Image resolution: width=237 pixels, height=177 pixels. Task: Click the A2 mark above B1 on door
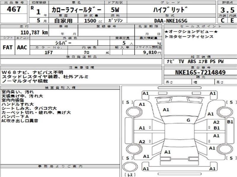click(216, 122)
